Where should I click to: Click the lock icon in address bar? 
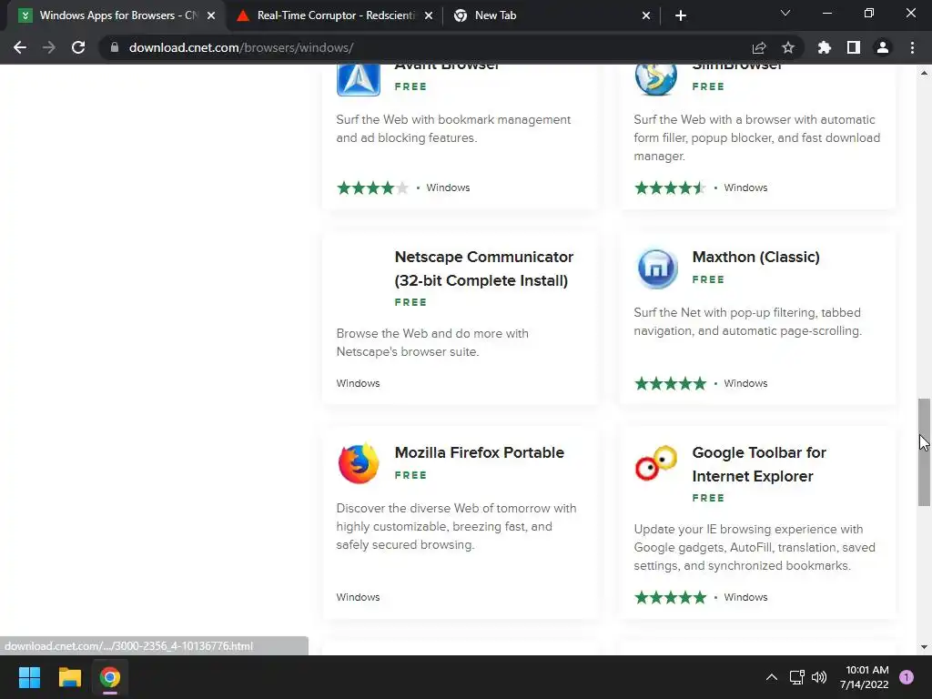click(115, 47)
